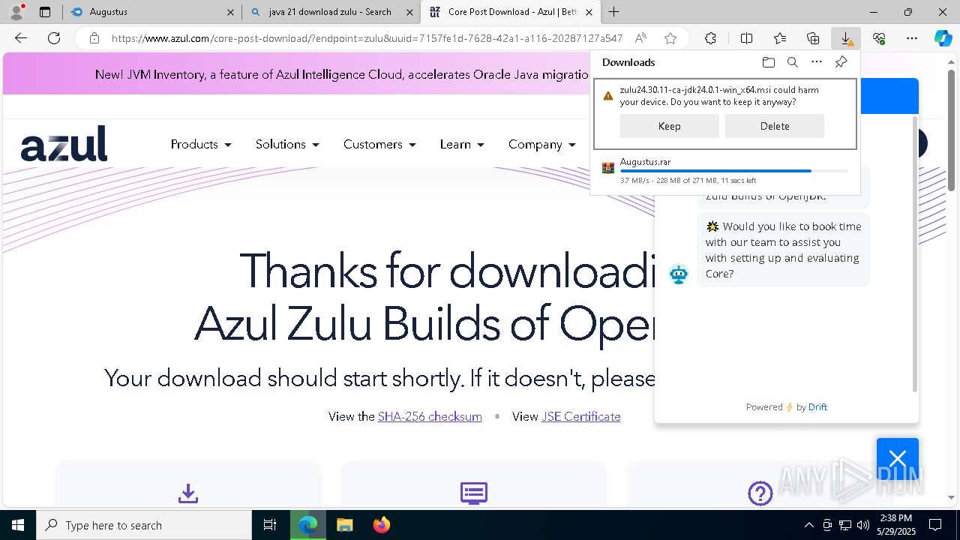Refresh the current page
The height and width of the screenshot is (540, 960).
click(x=54, y=38)
